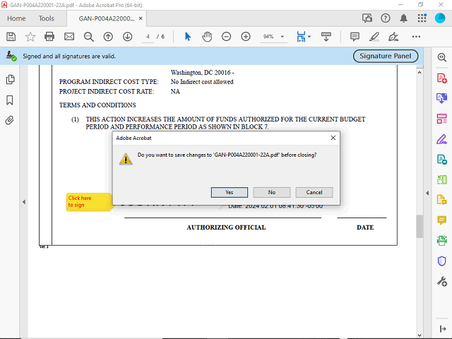The width and height of the screenshot is (452, 339).
Task: Select GAN-P004A22000 document tab
Action: [x=107, y=18]
